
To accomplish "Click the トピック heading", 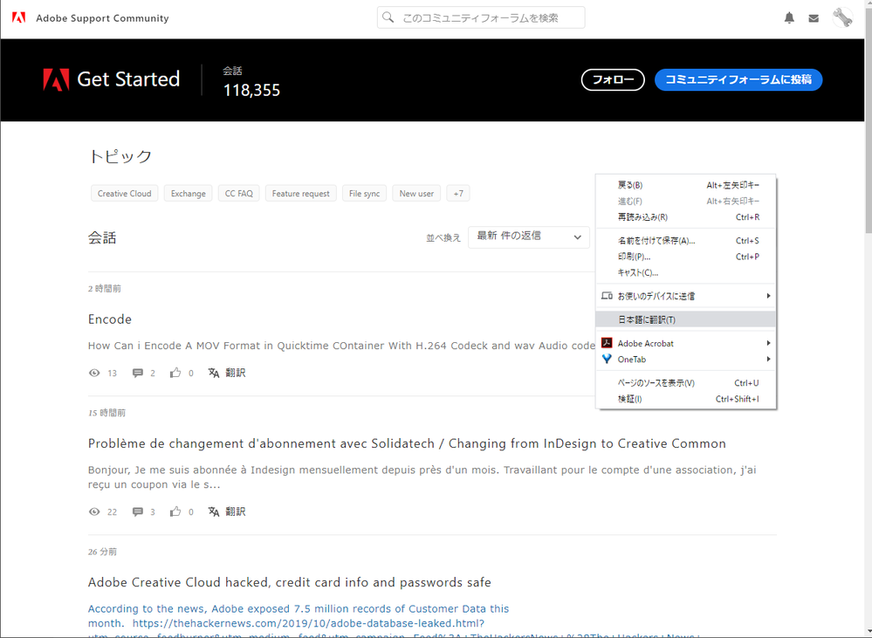I will 120,156.
